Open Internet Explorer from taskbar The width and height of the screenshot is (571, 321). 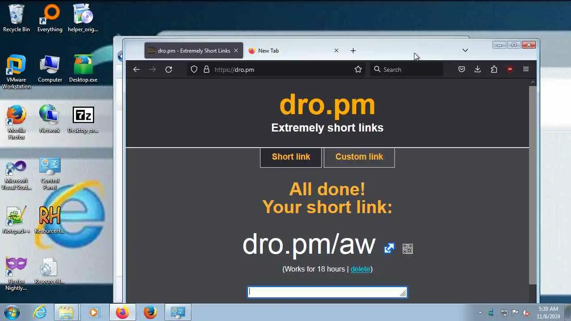[x=40, y=312]
